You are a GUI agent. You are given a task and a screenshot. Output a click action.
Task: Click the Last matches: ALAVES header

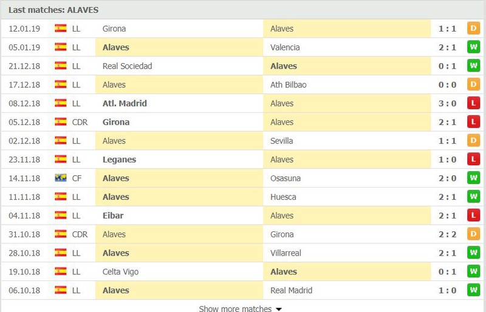click(x=53, y=10)
